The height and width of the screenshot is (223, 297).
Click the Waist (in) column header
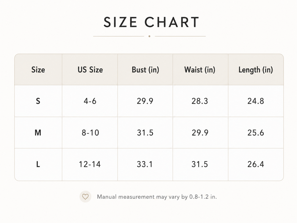click(200, 70)
